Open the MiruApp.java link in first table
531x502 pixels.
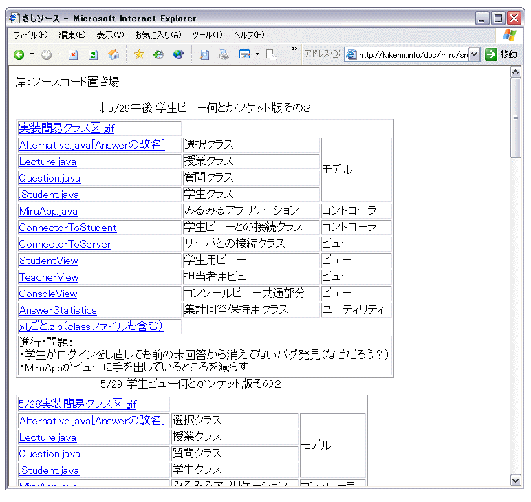pos(48,211)
